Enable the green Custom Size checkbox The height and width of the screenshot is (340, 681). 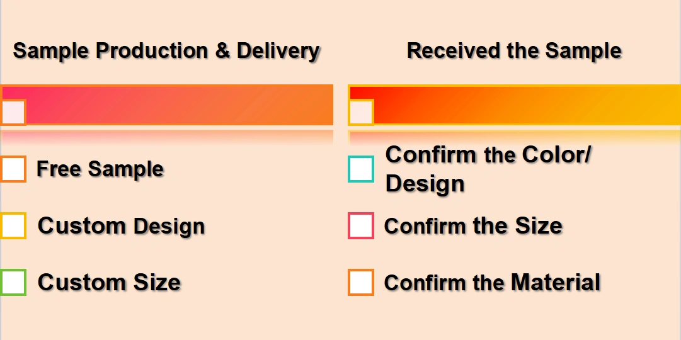point(13,282)
